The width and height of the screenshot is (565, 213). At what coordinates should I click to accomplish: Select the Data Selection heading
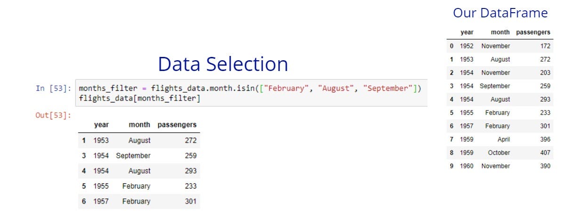[223, 64]
